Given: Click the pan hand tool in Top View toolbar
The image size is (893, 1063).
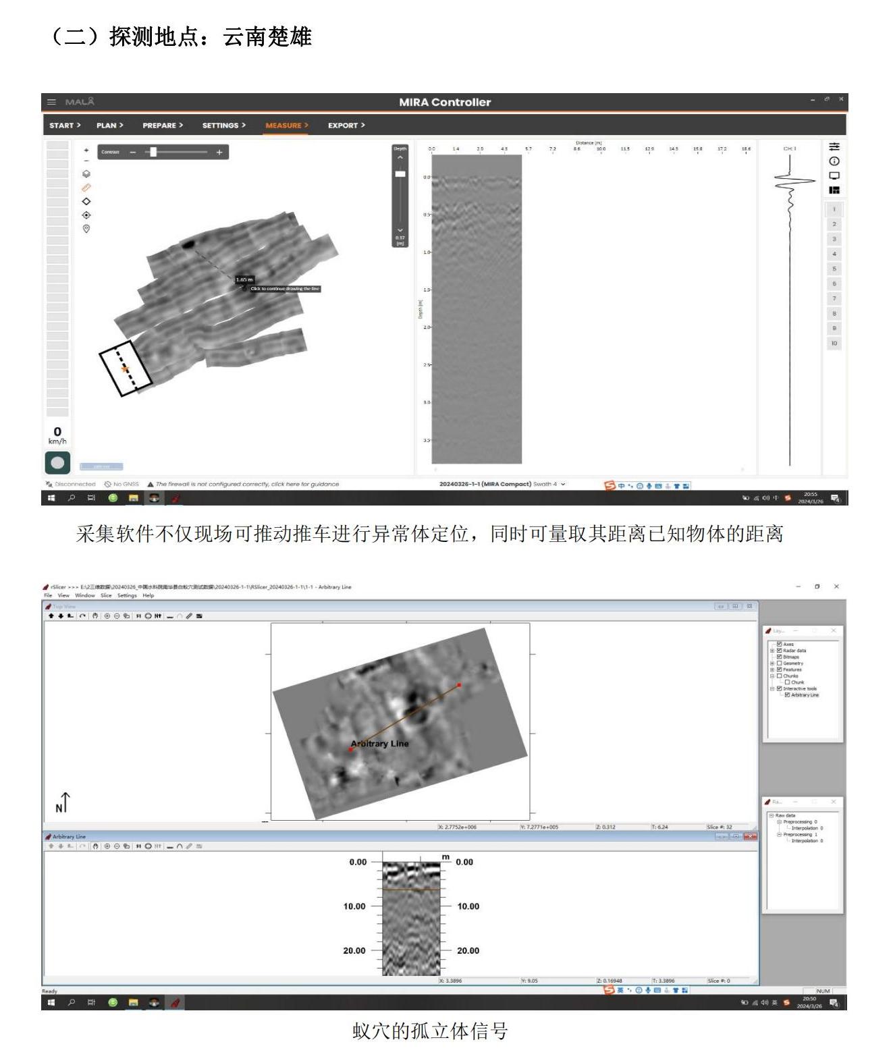Looking at the screenshot, I should tap(95, 616).
